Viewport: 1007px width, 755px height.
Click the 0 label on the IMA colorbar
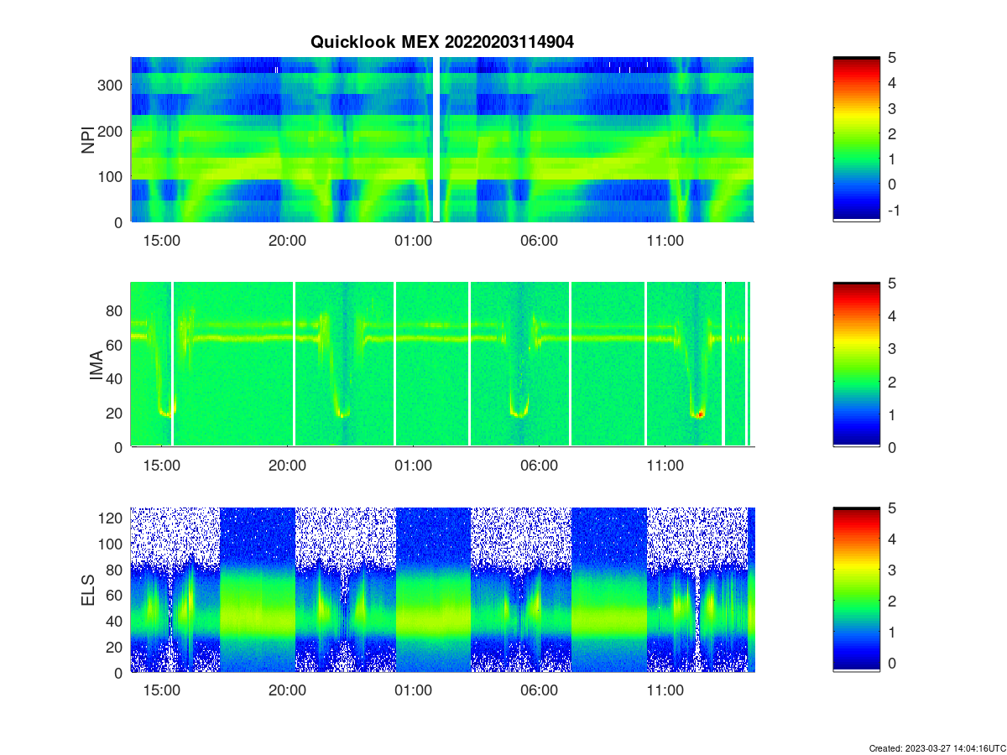[x=892, y=447]
